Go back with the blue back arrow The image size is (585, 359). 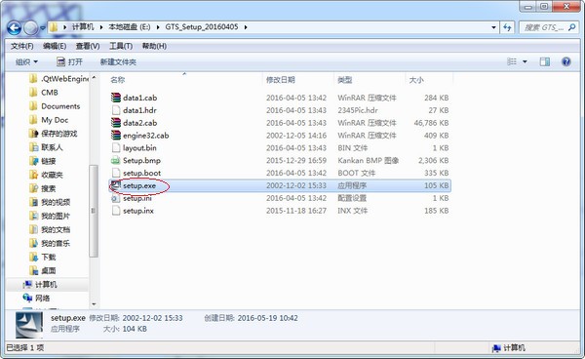15,27
